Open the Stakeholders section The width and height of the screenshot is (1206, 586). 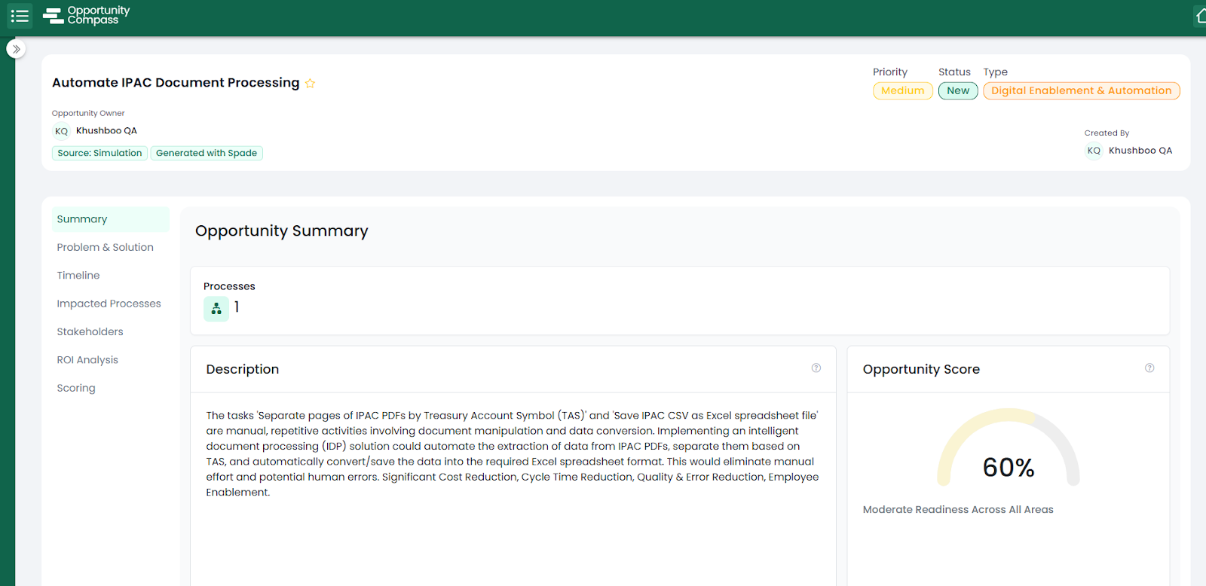(90, 331)
